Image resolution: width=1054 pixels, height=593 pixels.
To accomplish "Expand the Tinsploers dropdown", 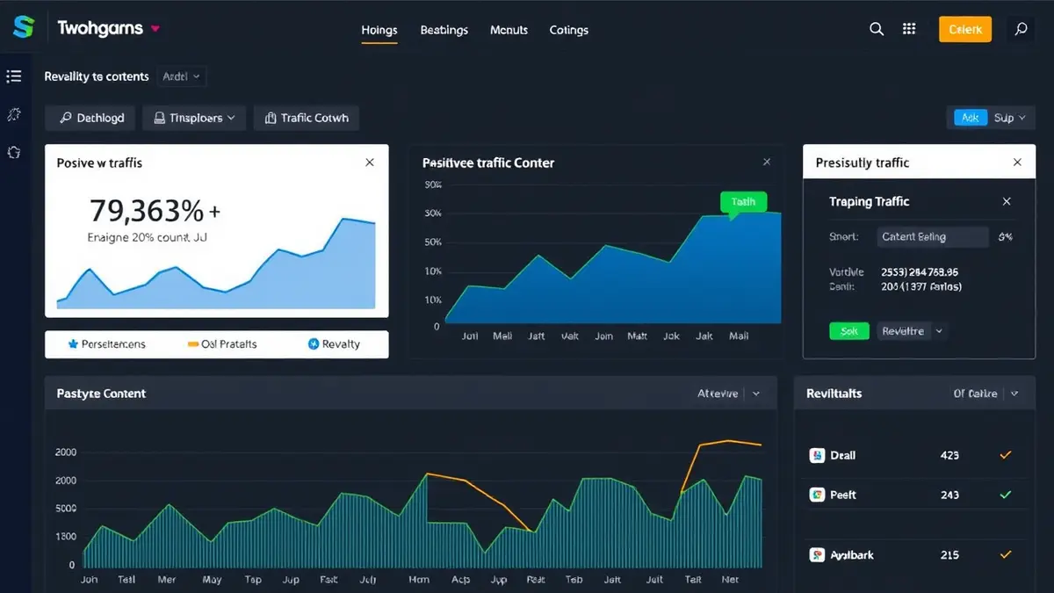I will click(x=194, y=118).
